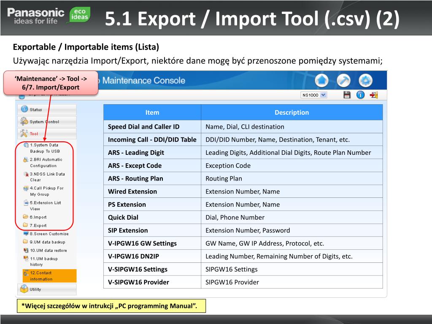Click the Home icon in console header

322,80
